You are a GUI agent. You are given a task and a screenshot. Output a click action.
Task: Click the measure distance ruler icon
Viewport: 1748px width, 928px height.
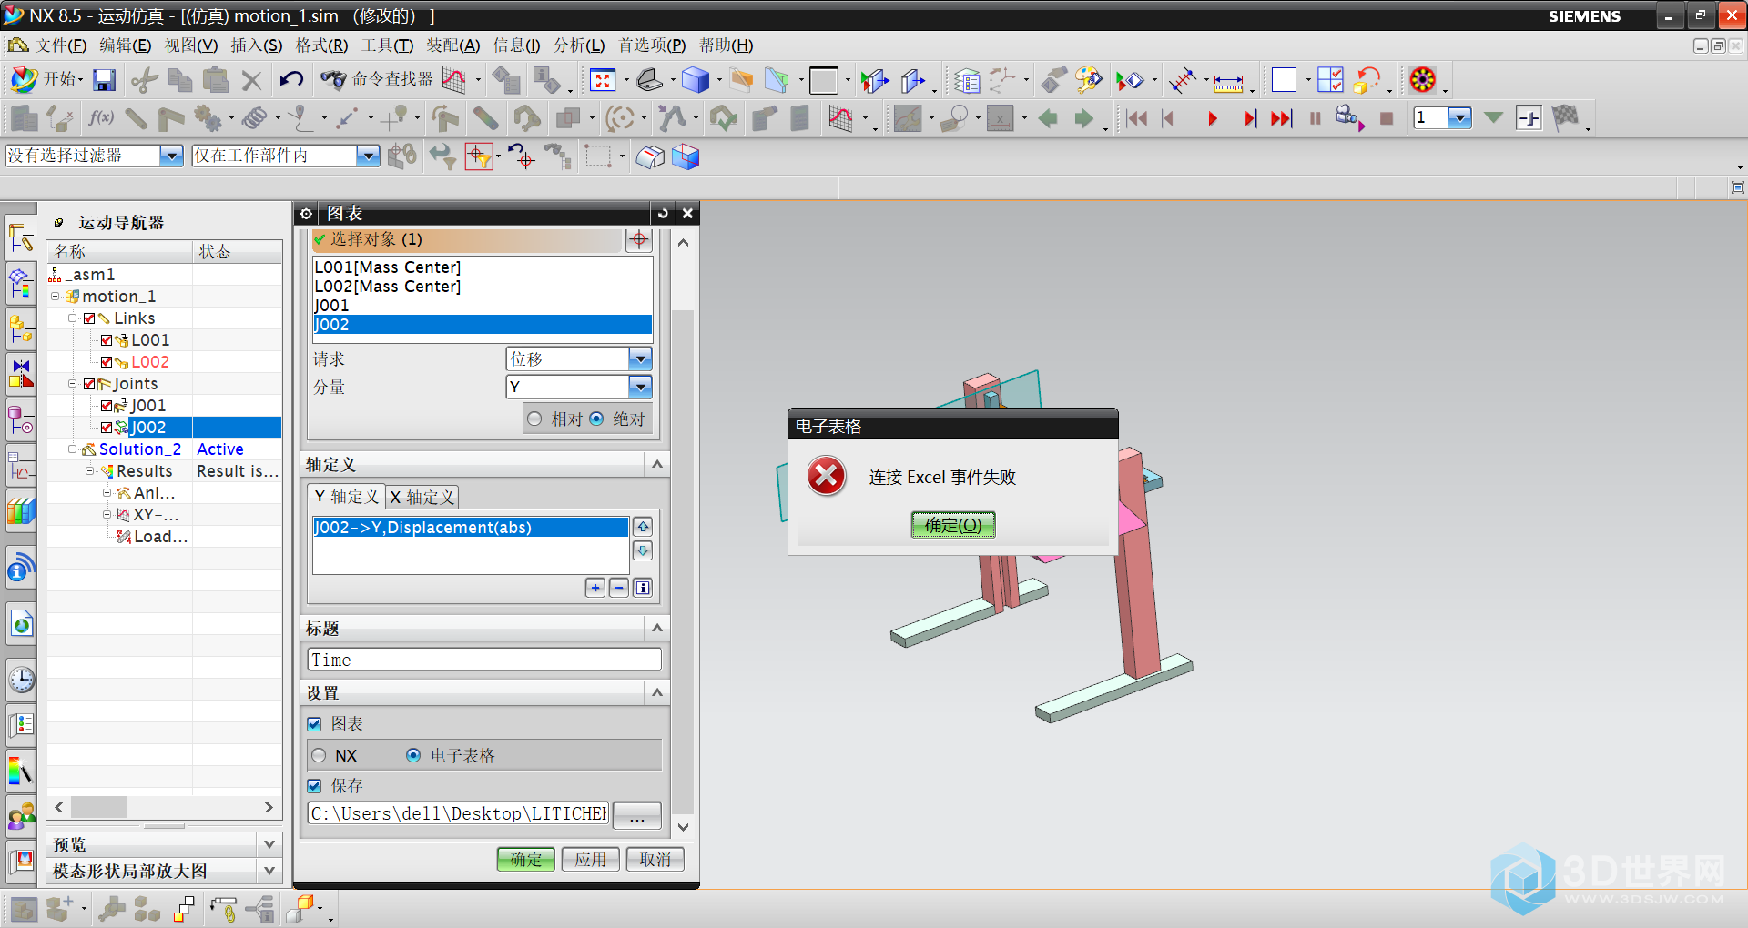click(1228, 82)
